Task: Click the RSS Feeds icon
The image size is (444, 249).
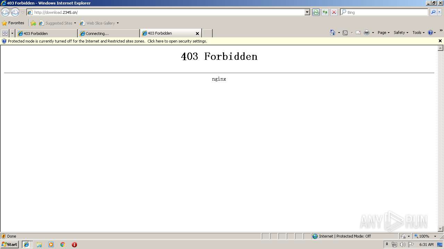Action: (x=345, y=33)
